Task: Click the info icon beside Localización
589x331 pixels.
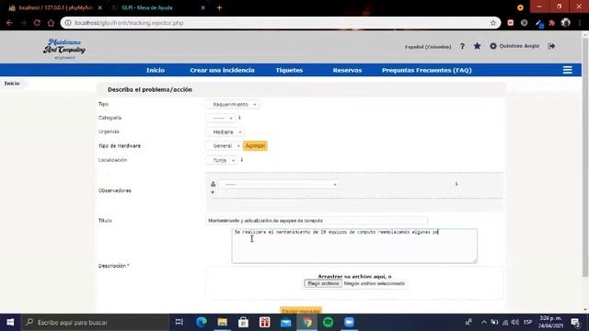Action: click(242, 160)
